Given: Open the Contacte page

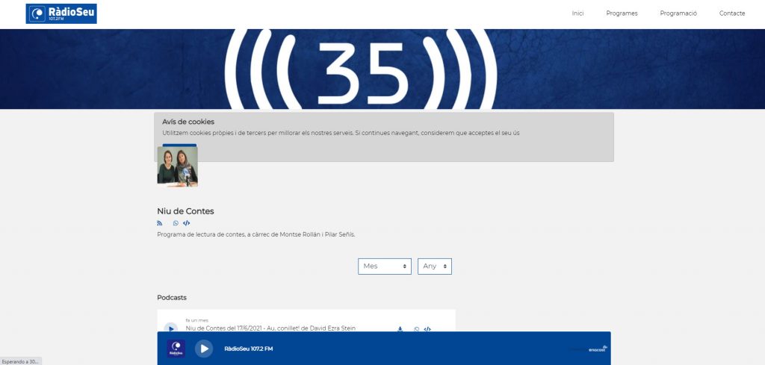Looking at the screenshot, I should (732, 13).
